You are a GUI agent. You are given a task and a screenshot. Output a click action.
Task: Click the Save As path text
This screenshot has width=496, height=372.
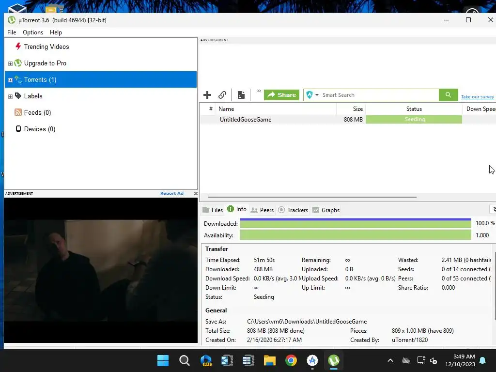click(307, 322)
